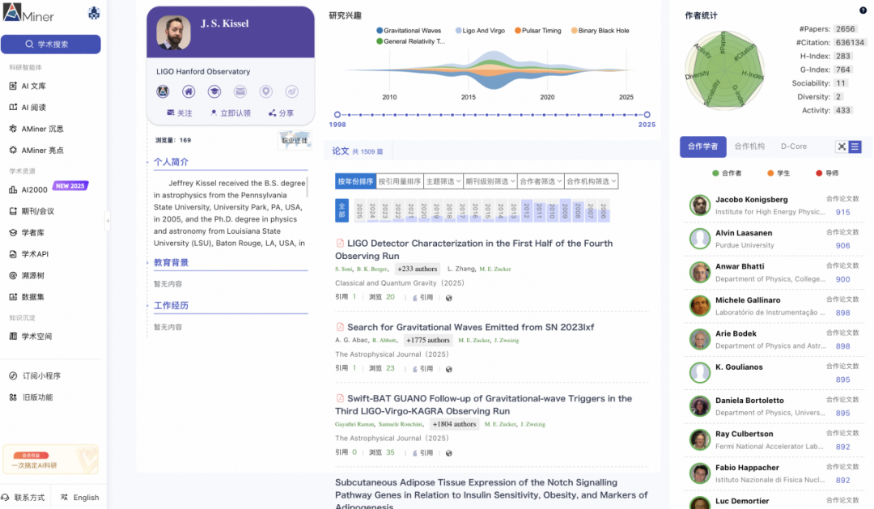Select 按年份排序 sort option
This screenshot has height=509, width=874.
click(355, 181)
